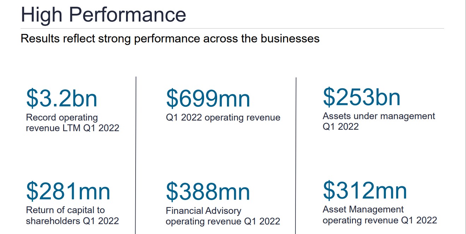Click the High Performance slide title
466x234 pixels.
[103, 15]
